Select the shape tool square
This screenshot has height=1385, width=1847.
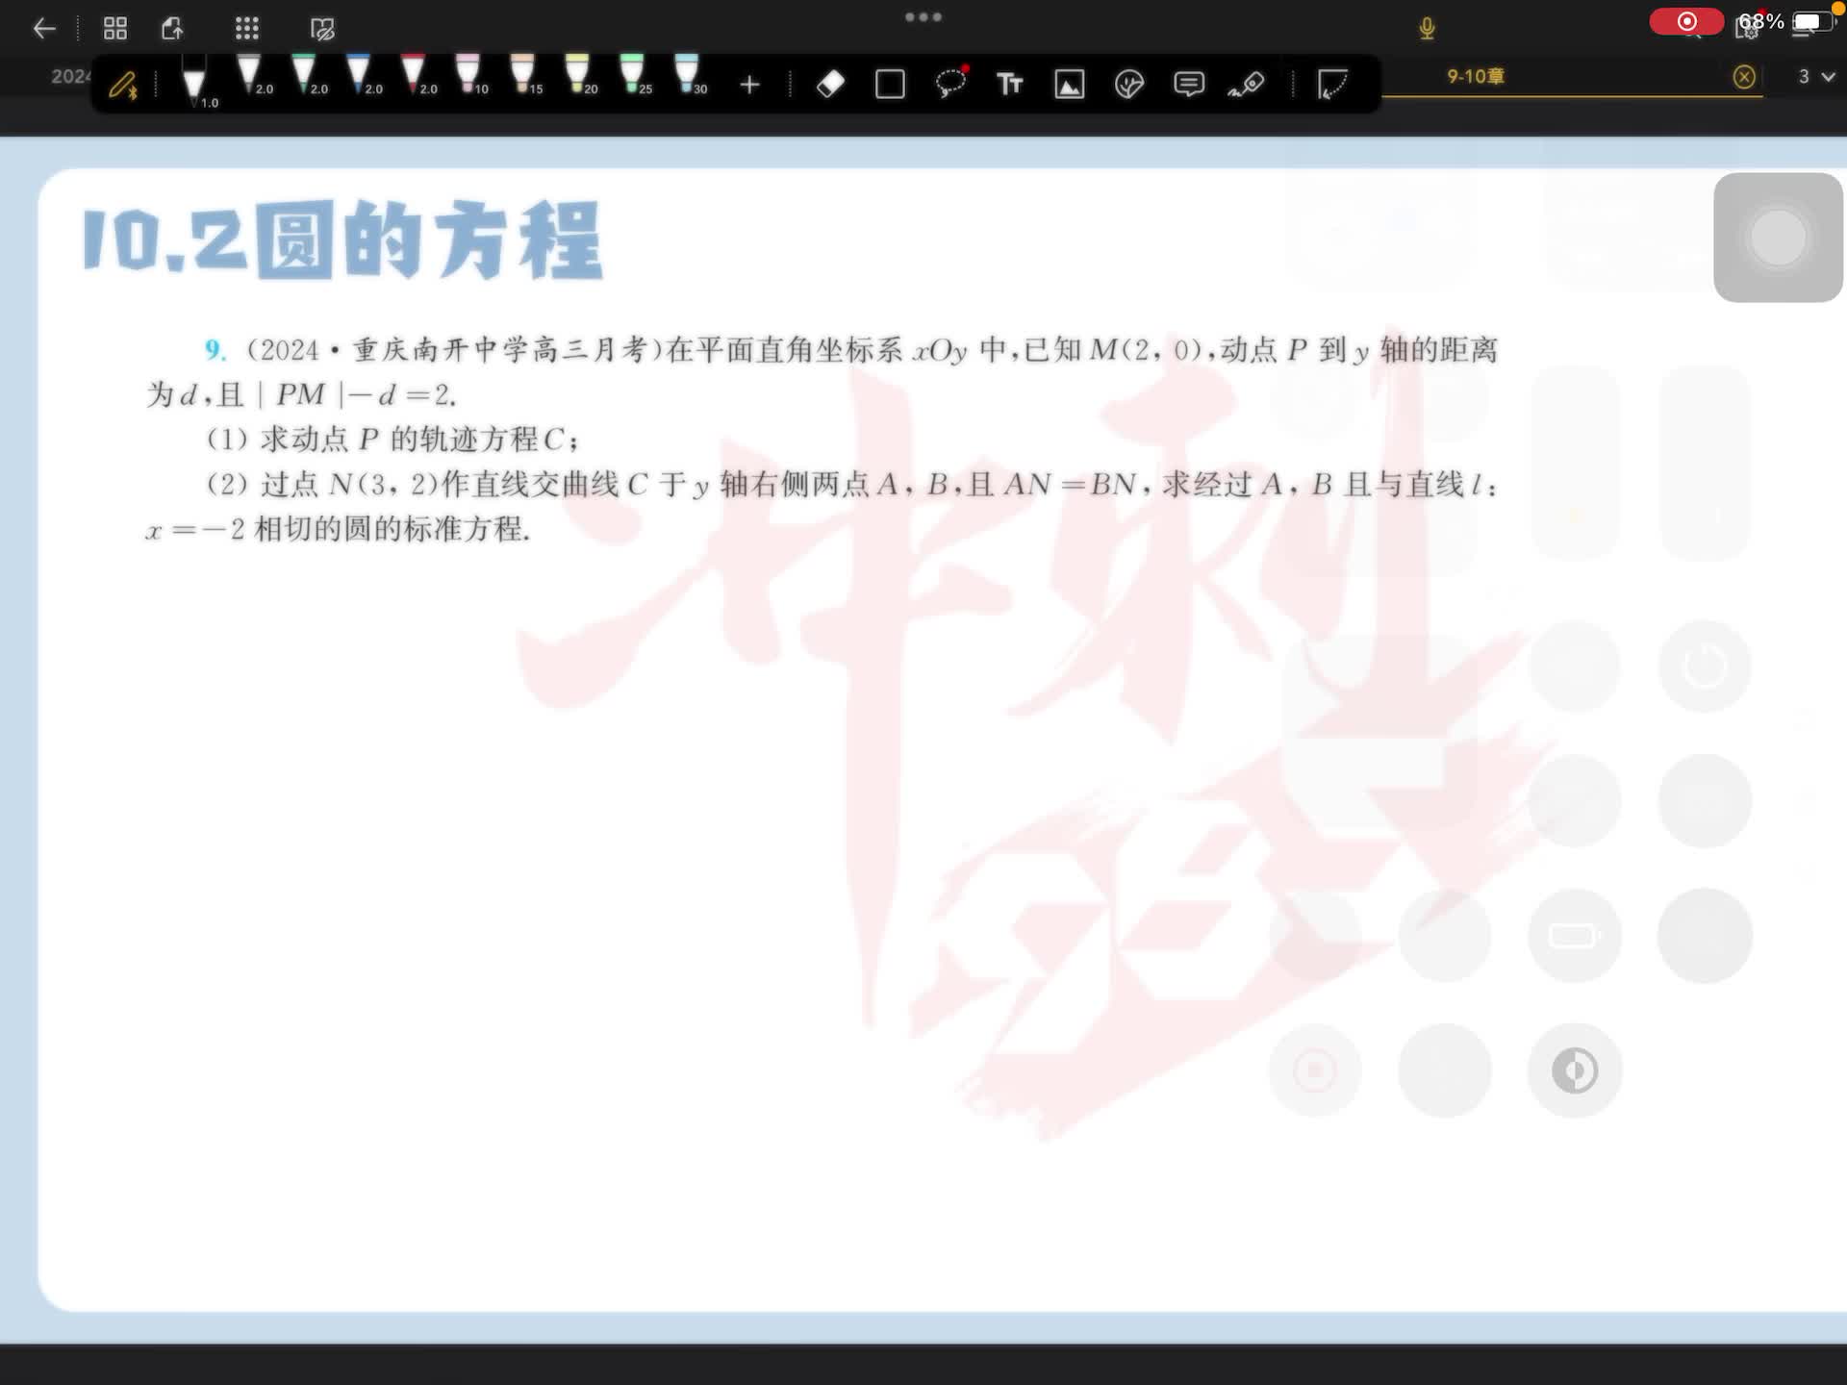[890, 85]
